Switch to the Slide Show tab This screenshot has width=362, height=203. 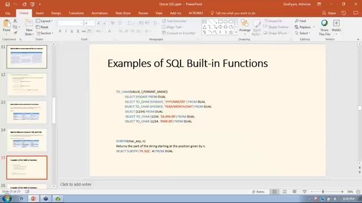123,13
